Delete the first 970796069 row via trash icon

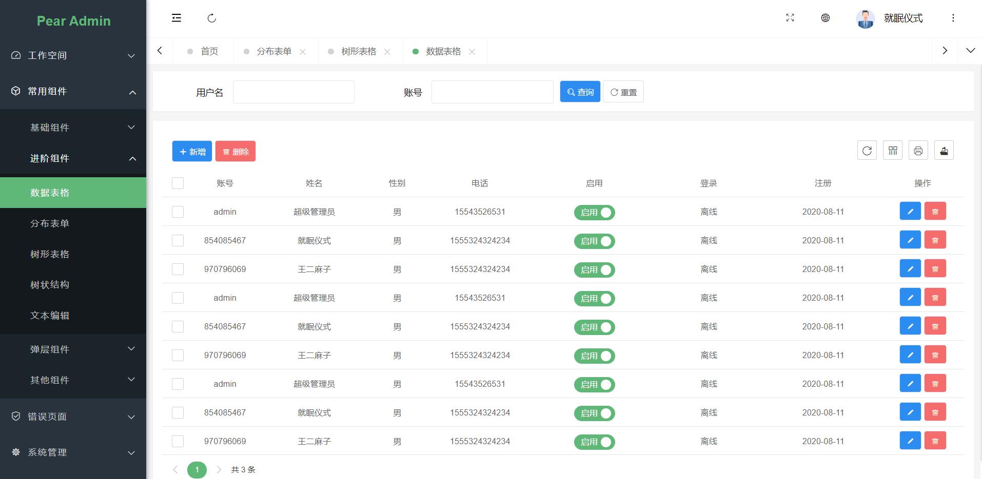[935, 268]
